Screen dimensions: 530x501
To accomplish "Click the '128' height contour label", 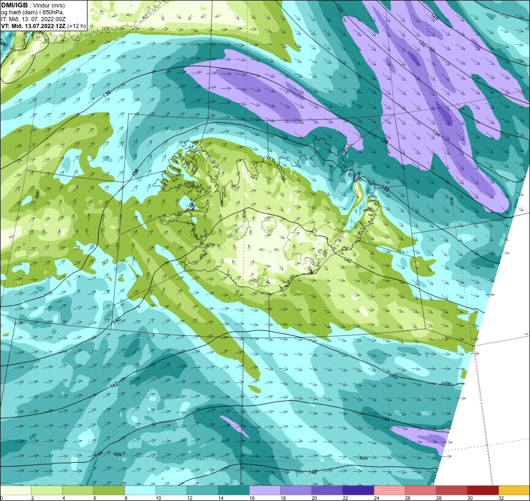I will pyautogui.click(x=435, y=16).
